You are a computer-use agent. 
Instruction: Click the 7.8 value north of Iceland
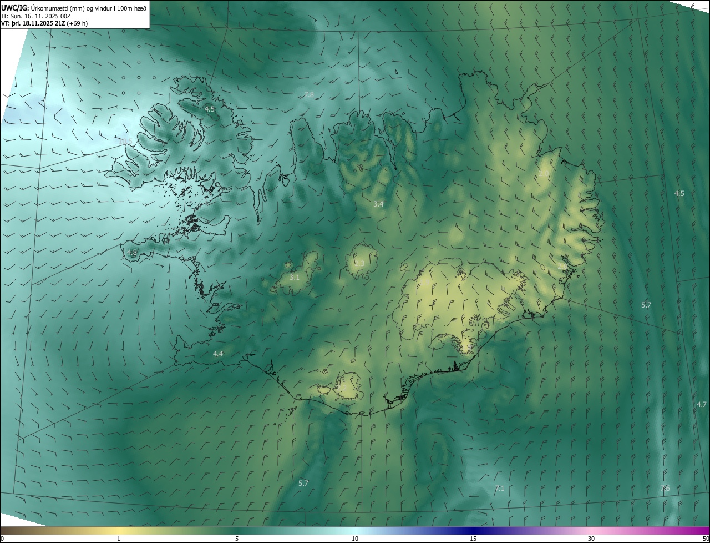309,95
